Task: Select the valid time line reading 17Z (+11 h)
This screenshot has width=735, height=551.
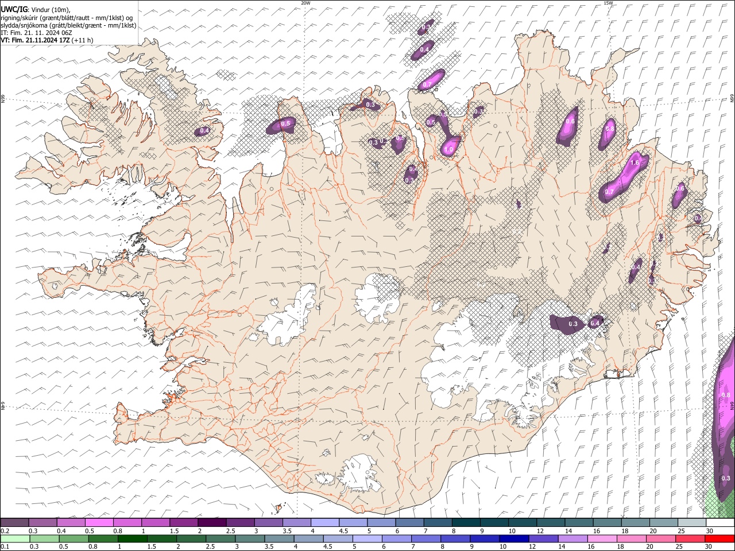Action: pyautogui.click(x=47, y=40)
